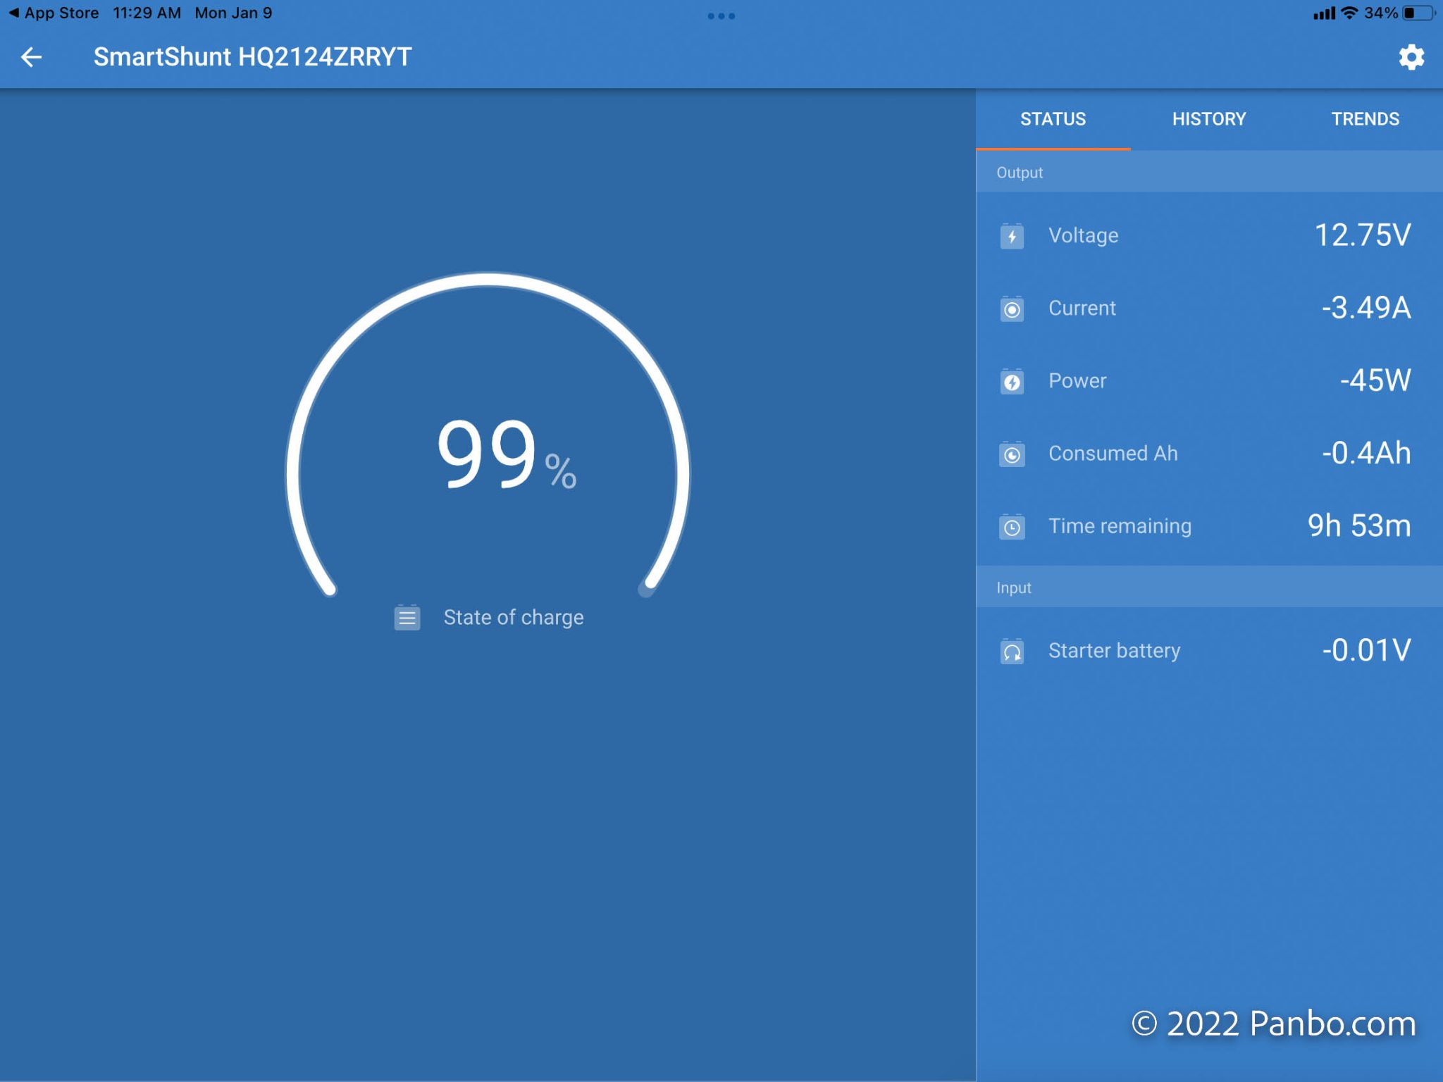Click the Power icon in Output section
This screenshot has height=1082, width=1443.
pyautogui.click(x=1012, y=381)
